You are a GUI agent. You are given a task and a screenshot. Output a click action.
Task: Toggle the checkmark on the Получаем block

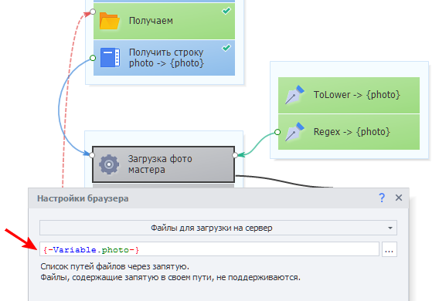click(226, 11)
